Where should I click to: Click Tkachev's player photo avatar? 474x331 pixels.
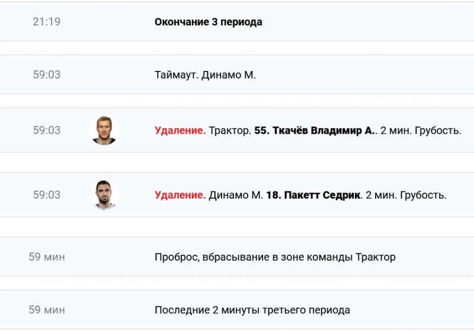105,131
